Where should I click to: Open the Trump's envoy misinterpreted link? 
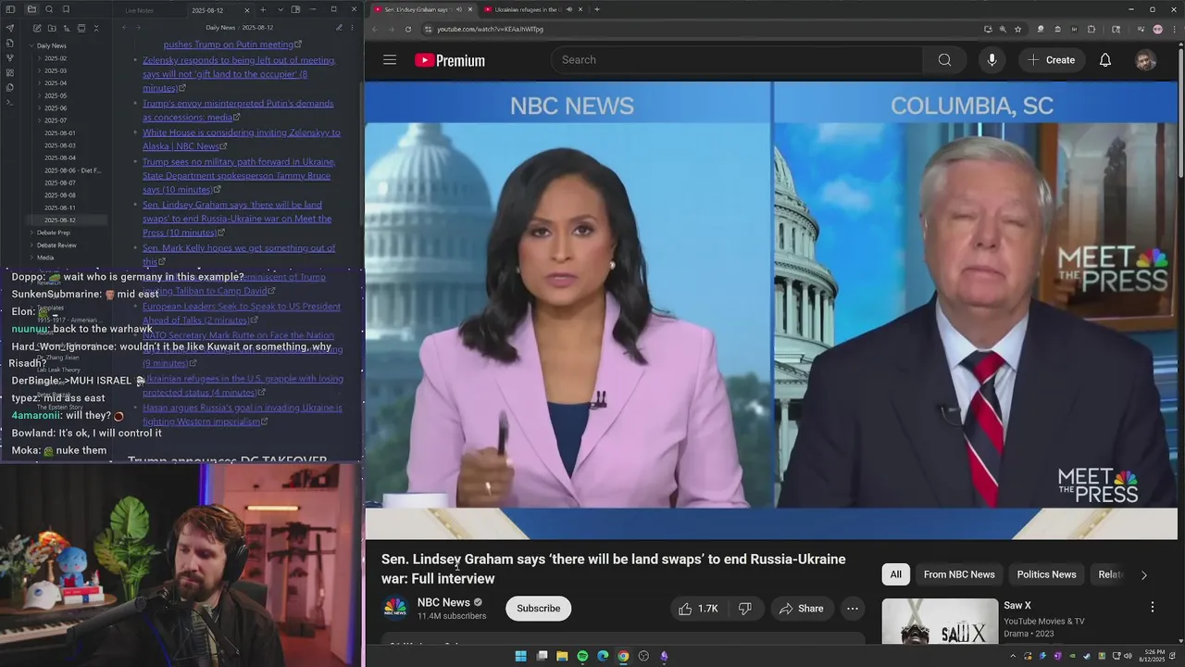coord(238,110)
